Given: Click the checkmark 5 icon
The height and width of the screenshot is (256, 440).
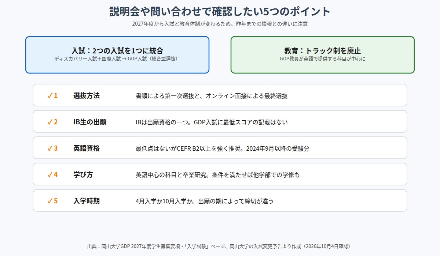Looking at the screenshot, I should (52, 201).
